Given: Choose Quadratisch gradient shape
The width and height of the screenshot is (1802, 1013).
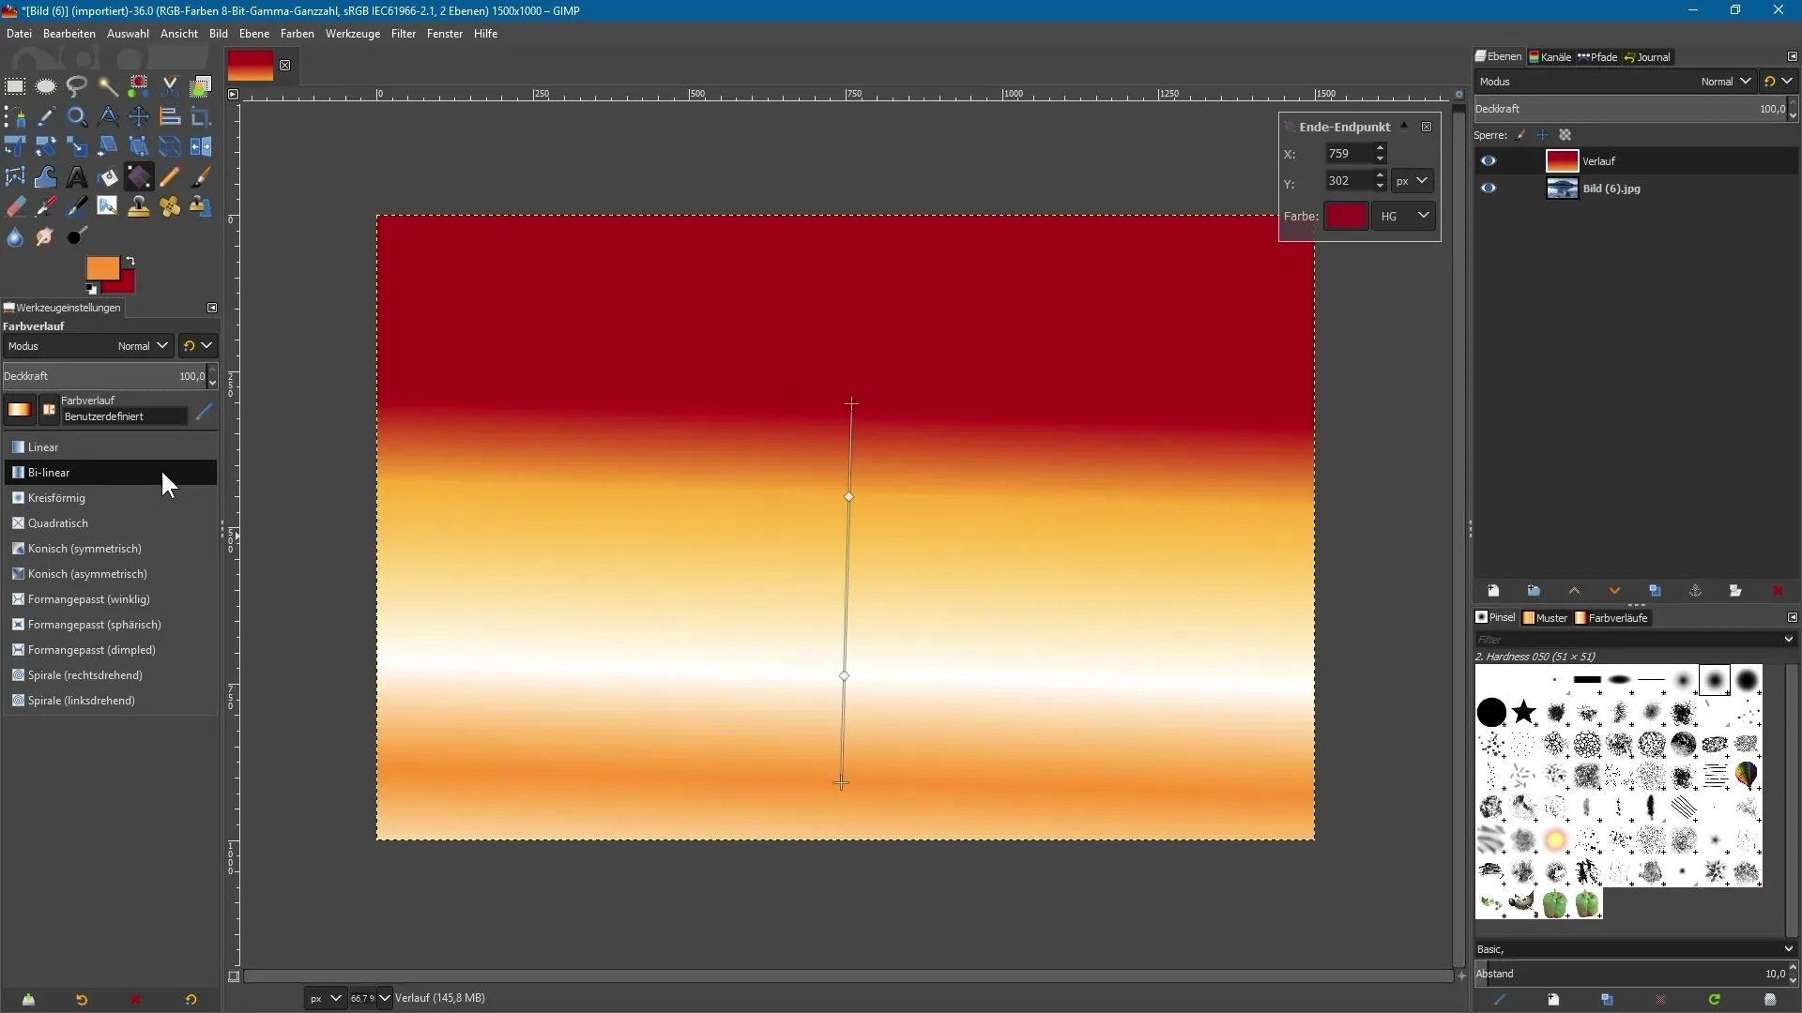Looking at the screenshot, I should pos(111,523).
